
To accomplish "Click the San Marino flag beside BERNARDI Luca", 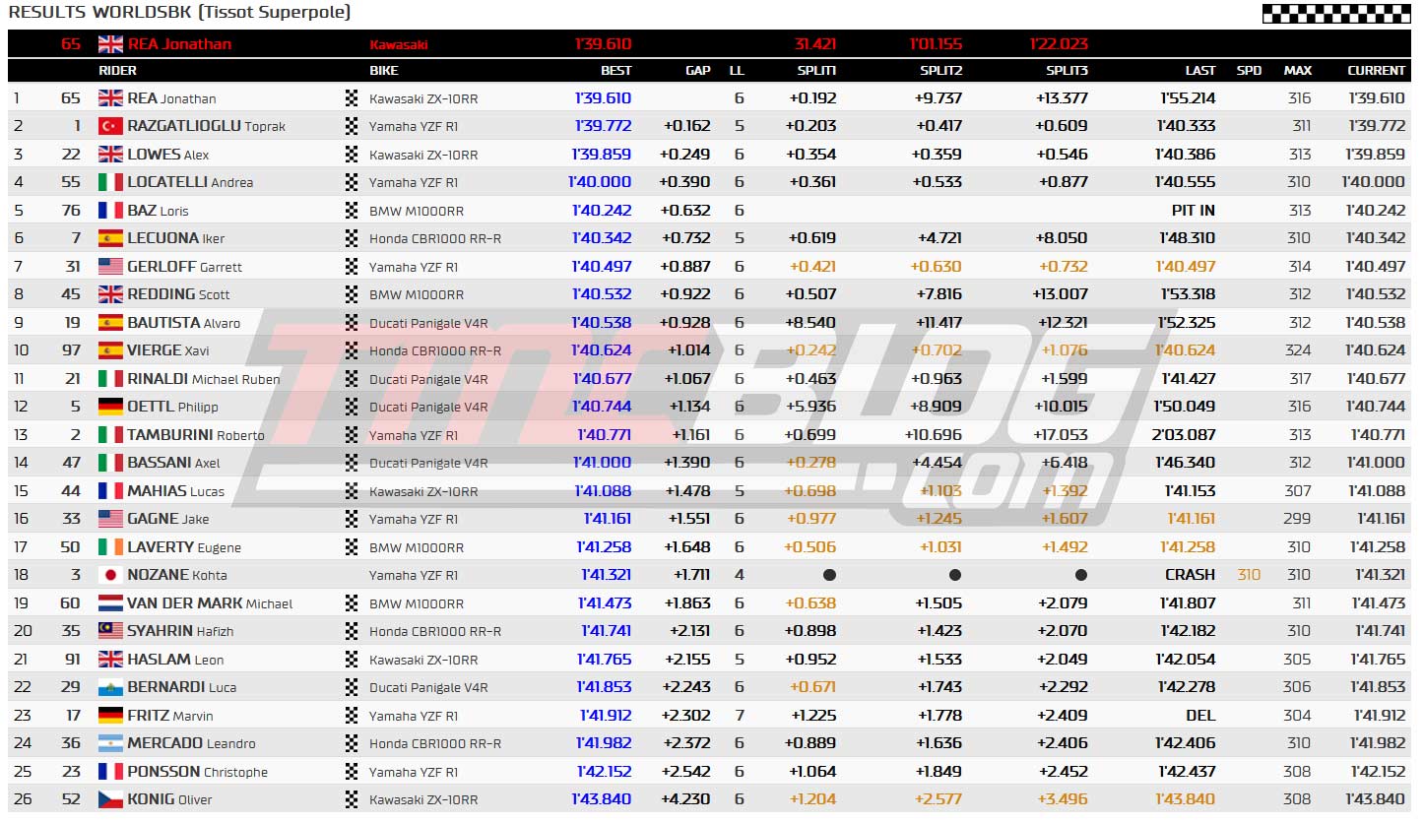I will (110, 687).
